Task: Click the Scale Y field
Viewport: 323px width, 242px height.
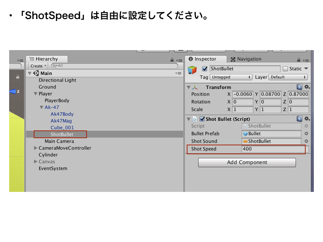Action: (x=270, y=109)
